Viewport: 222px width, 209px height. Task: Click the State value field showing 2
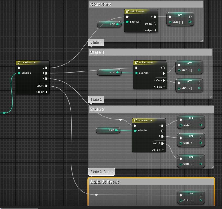(x=190, y=70)
